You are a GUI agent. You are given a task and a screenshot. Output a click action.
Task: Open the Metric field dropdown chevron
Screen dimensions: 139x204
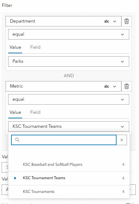pos(115,86)
